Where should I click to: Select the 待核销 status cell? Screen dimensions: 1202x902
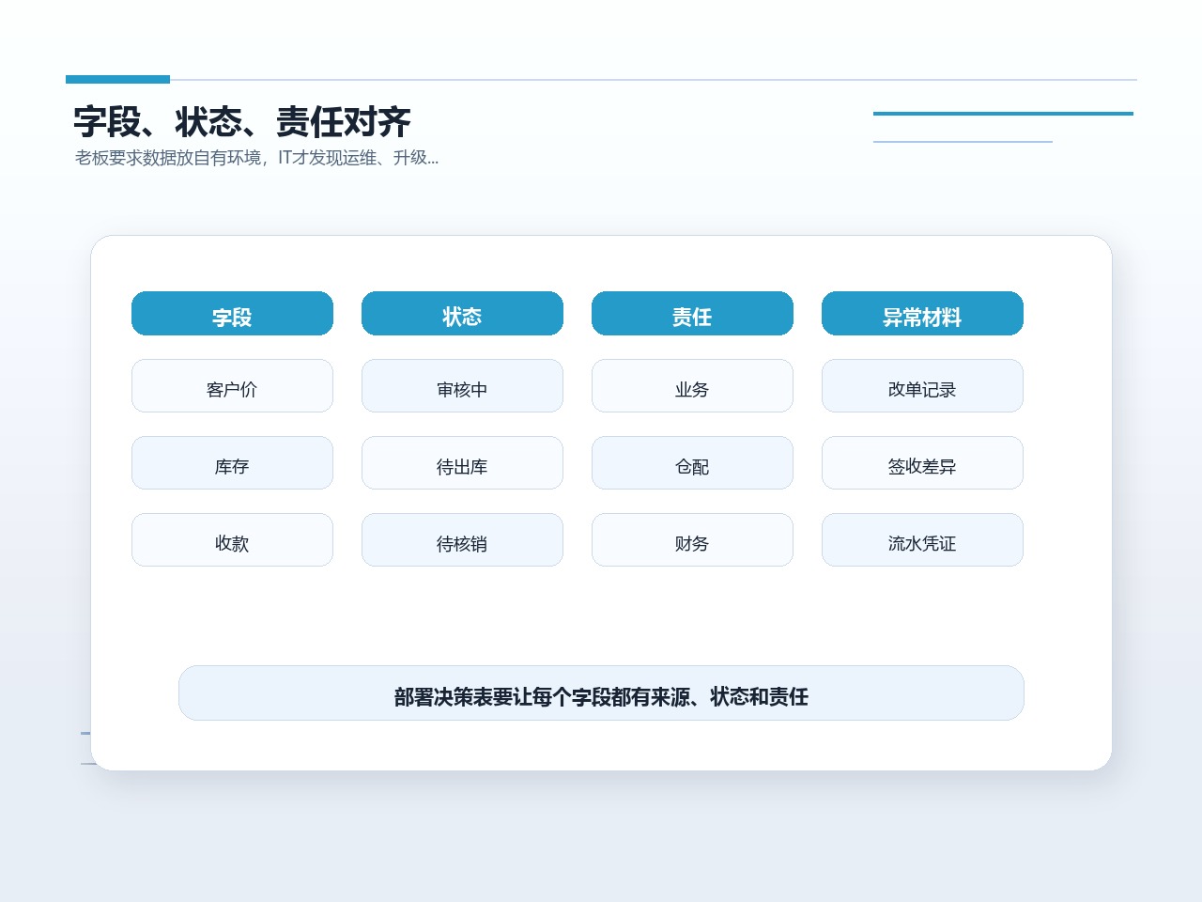point(462,540)
